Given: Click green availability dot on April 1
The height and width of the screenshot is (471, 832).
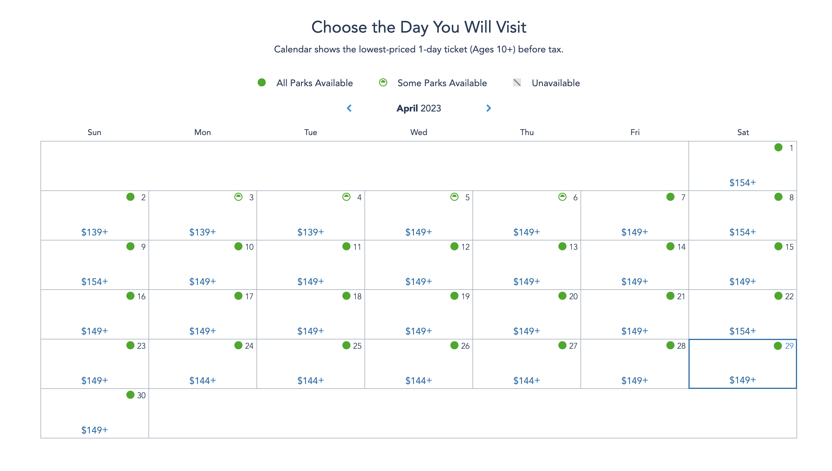Looking at the screenshot, I should click(x=778, y=148).
